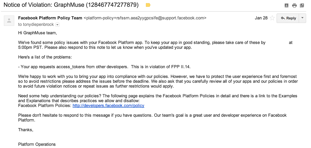Click the access_tokens violation bullet line

click(104, 67)
